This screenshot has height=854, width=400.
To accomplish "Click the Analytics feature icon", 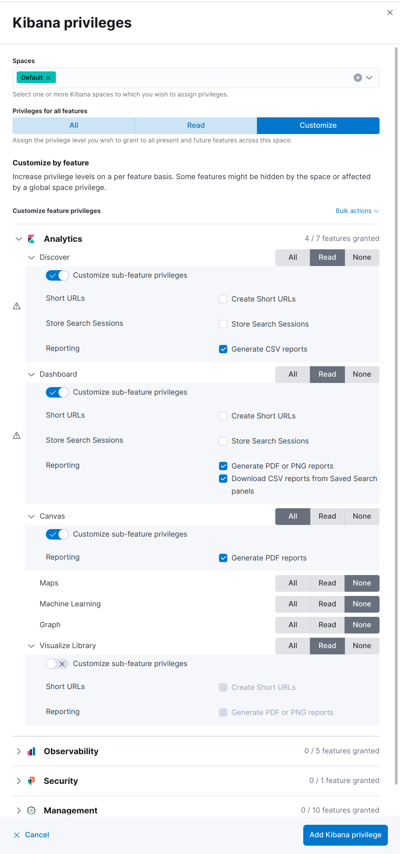I will tap(31, 238).
